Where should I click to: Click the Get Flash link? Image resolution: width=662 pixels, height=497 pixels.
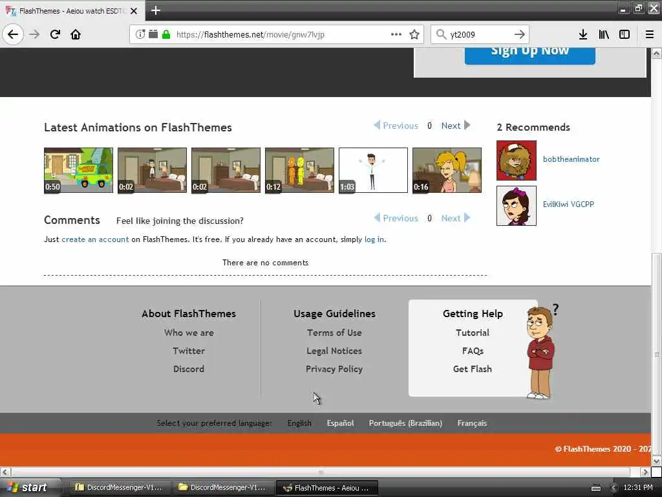click(x=473, y=369)
